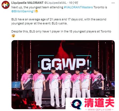Image resolution: width=119 pixels, height=111 pixels.
Task: Click the baby chick emoji
Action: (x=37, y=11)
